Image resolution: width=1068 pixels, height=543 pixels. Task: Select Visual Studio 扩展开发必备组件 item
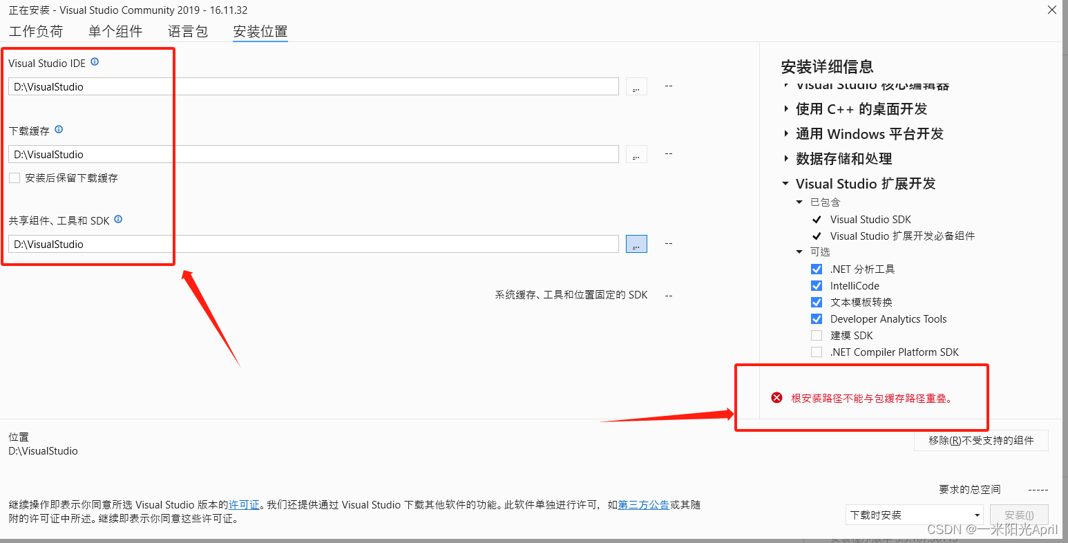tap(902, 236)
